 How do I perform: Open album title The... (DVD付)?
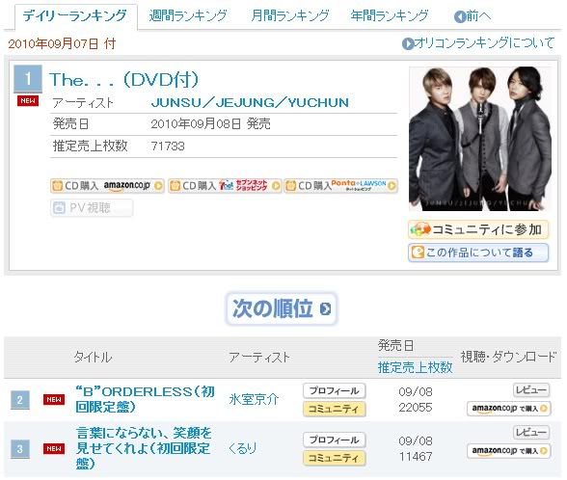(x=124, y=79)
